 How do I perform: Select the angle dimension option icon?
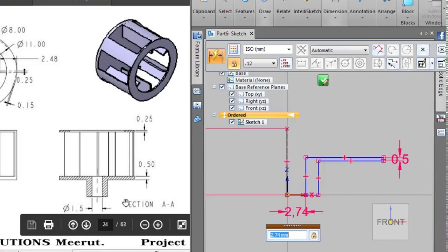tap(316, 63)
